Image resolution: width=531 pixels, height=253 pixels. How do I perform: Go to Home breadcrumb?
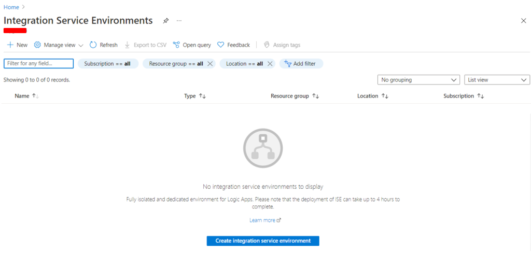[11, 7]
